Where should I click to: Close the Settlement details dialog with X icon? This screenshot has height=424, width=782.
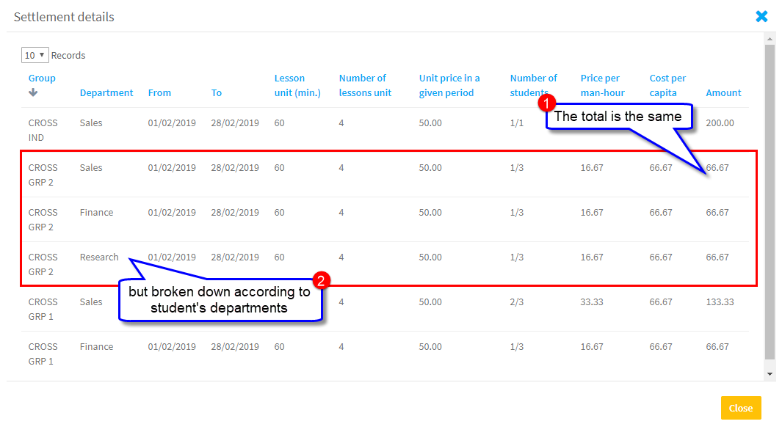(761, 16)
